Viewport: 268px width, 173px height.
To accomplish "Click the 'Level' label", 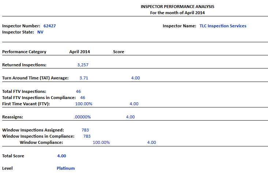I will (7, 168).
